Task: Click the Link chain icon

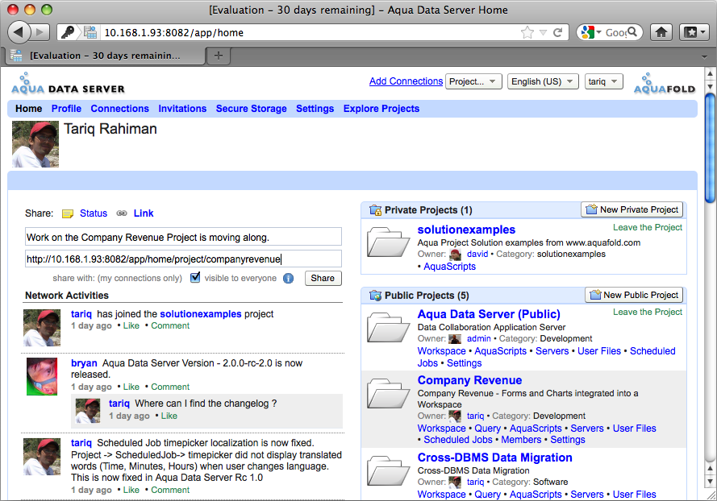Action: (122, 213)
